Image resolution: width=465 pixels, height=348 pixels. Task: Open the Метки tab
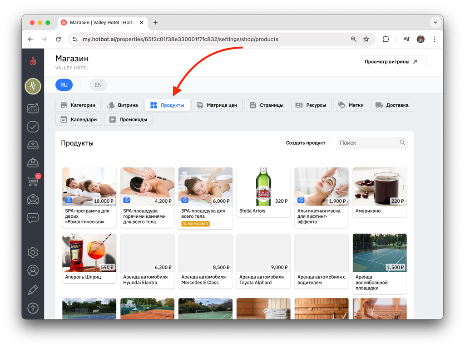click(x=351, y=105)
